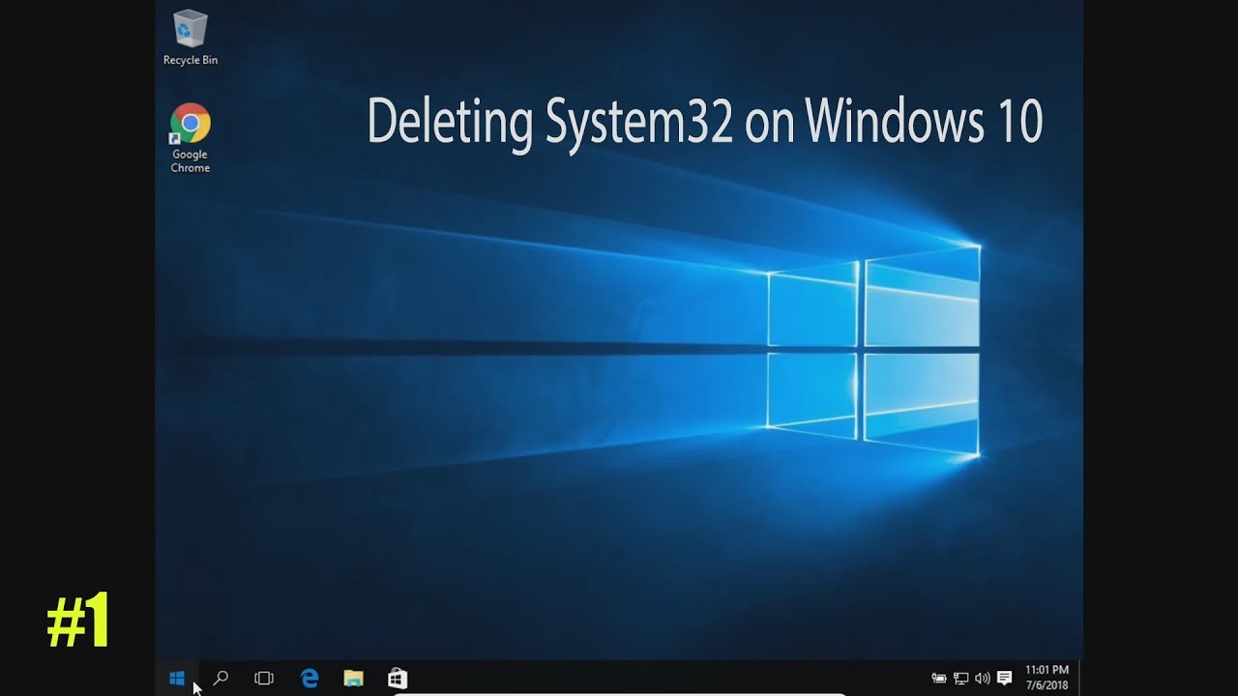Open Microsoft Store from the taskbar

[x=398, y=679]
